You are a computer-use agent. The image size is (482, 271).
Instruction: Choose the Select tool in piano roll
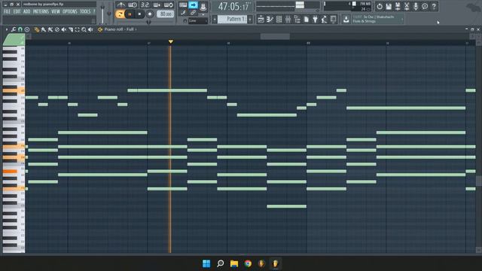pos(77,29)
